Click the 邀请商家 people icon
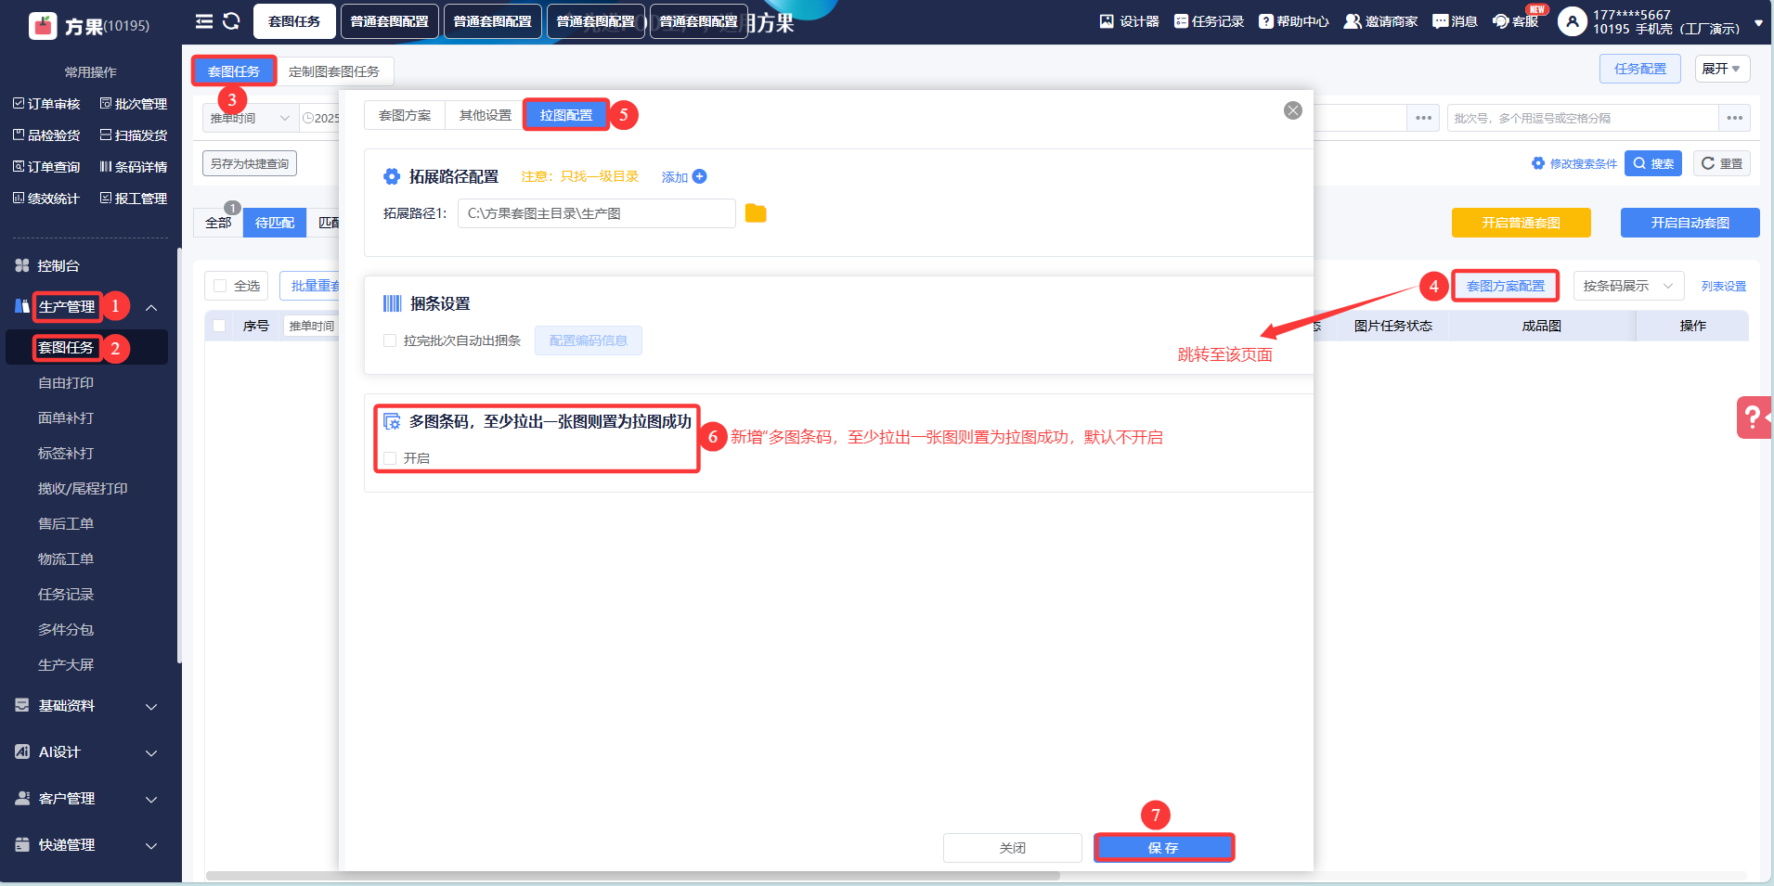Image resolution: width=1774 pixels, height=886 pixels. coord(1353,21)
